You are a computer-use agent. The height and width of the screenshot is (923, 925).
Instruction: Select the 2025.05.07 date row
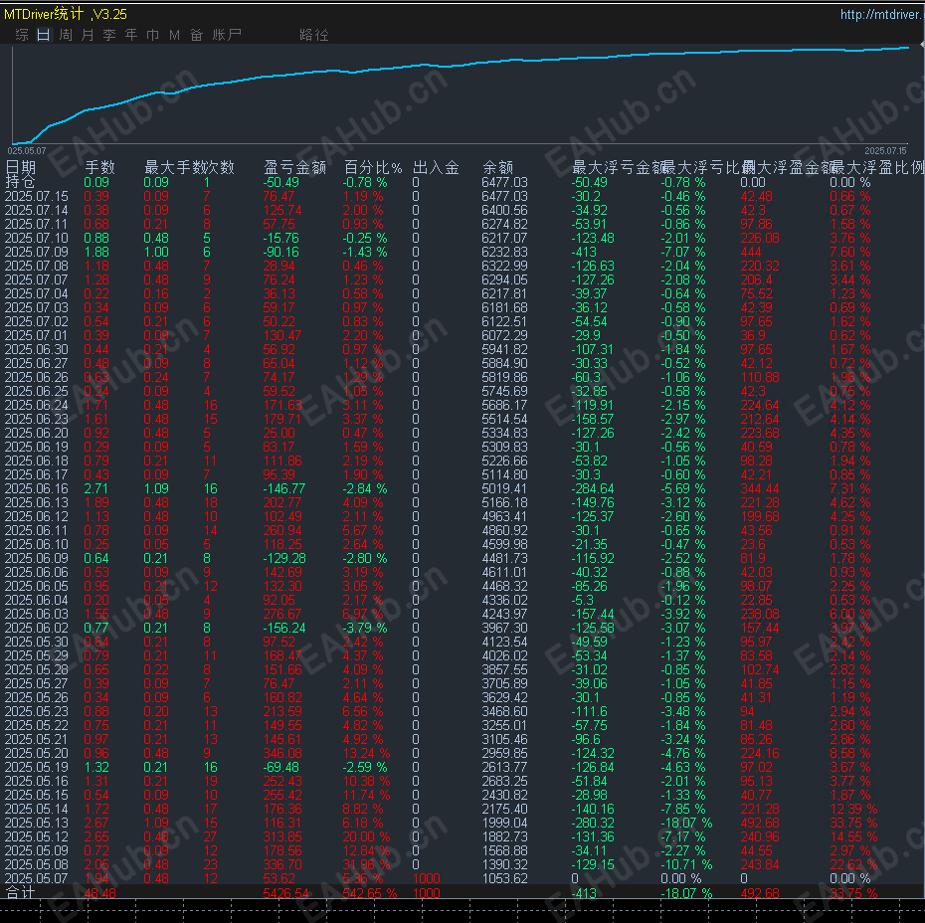pyautogui.click(x=37, y=878)
